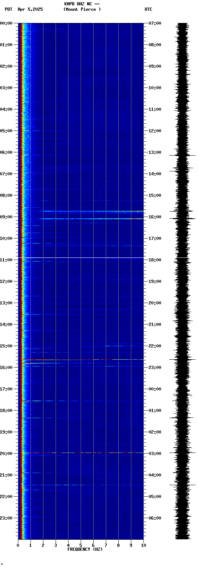The width and height of the screenshot is (198, 568).
Task: Click '23:00' on the UTC axis
Action: point(155,368)
